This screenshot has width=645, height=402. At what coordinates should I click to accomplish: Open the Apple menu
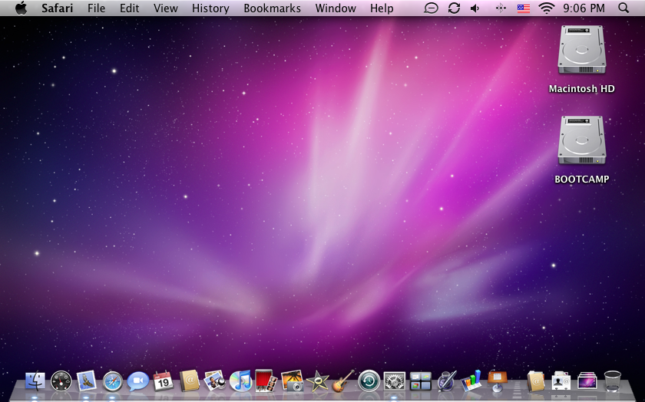pos(21,8)
